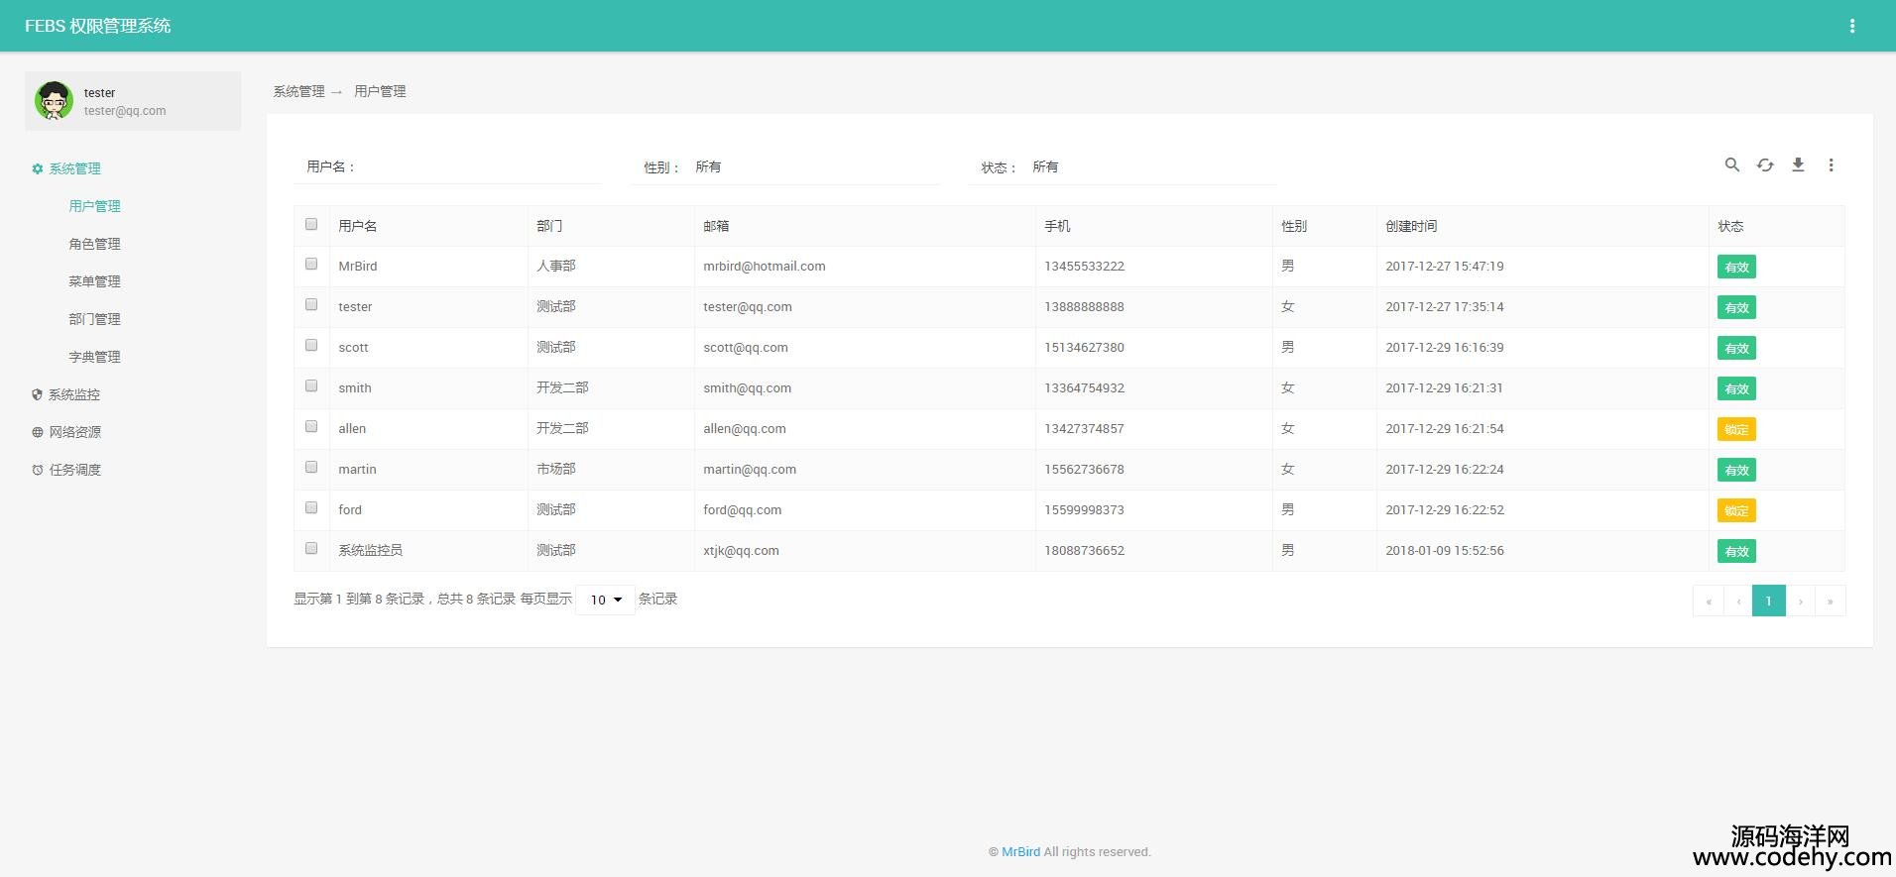Open the 状态 filter dropdown
Viewport: 1896px width, 877px height.
(1150, 167)
